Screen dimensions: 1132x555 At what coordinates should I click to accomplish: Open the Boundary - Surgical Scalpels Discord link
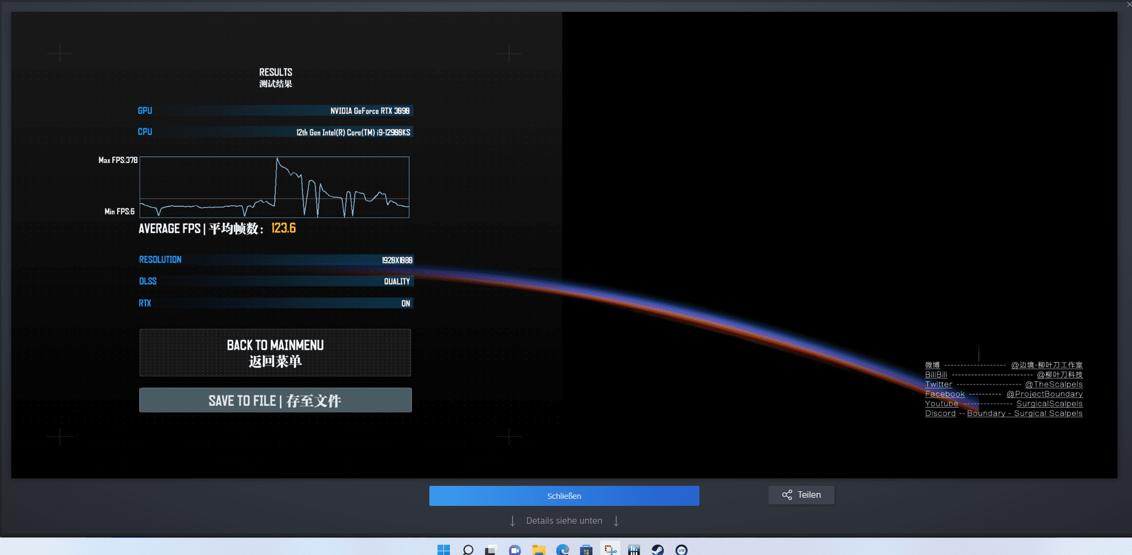pyautogui.click(x=1025, y=414)
